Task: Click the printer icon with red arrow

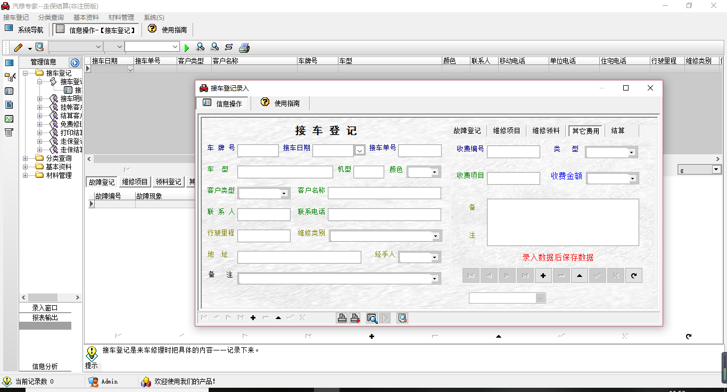Action: coord(355,318)
